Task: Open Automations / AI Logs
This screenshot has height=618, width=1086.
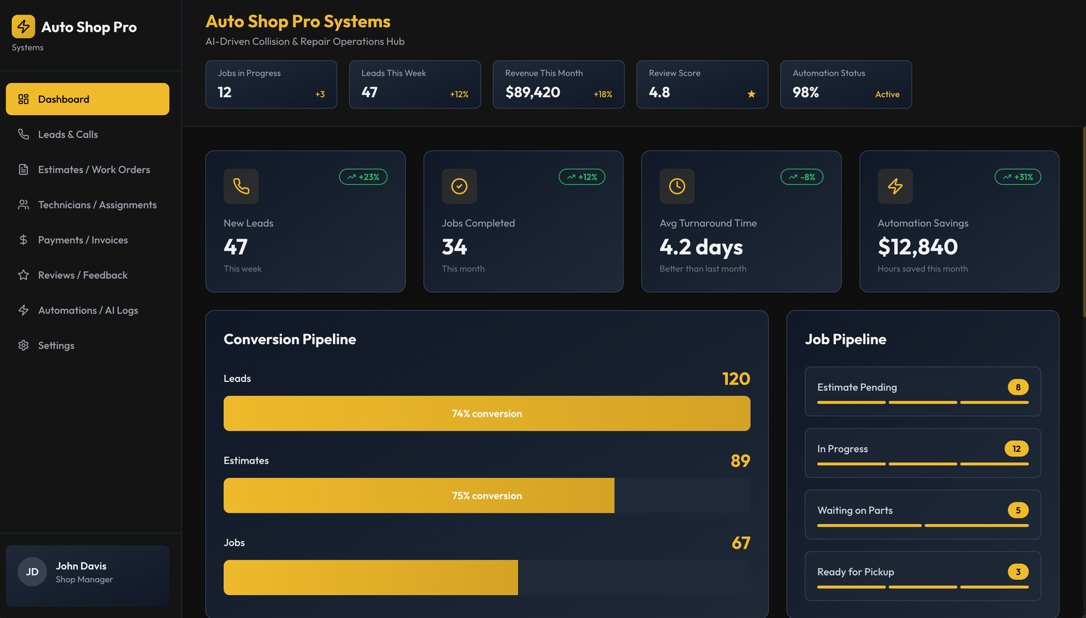Action: pos(87,310)
